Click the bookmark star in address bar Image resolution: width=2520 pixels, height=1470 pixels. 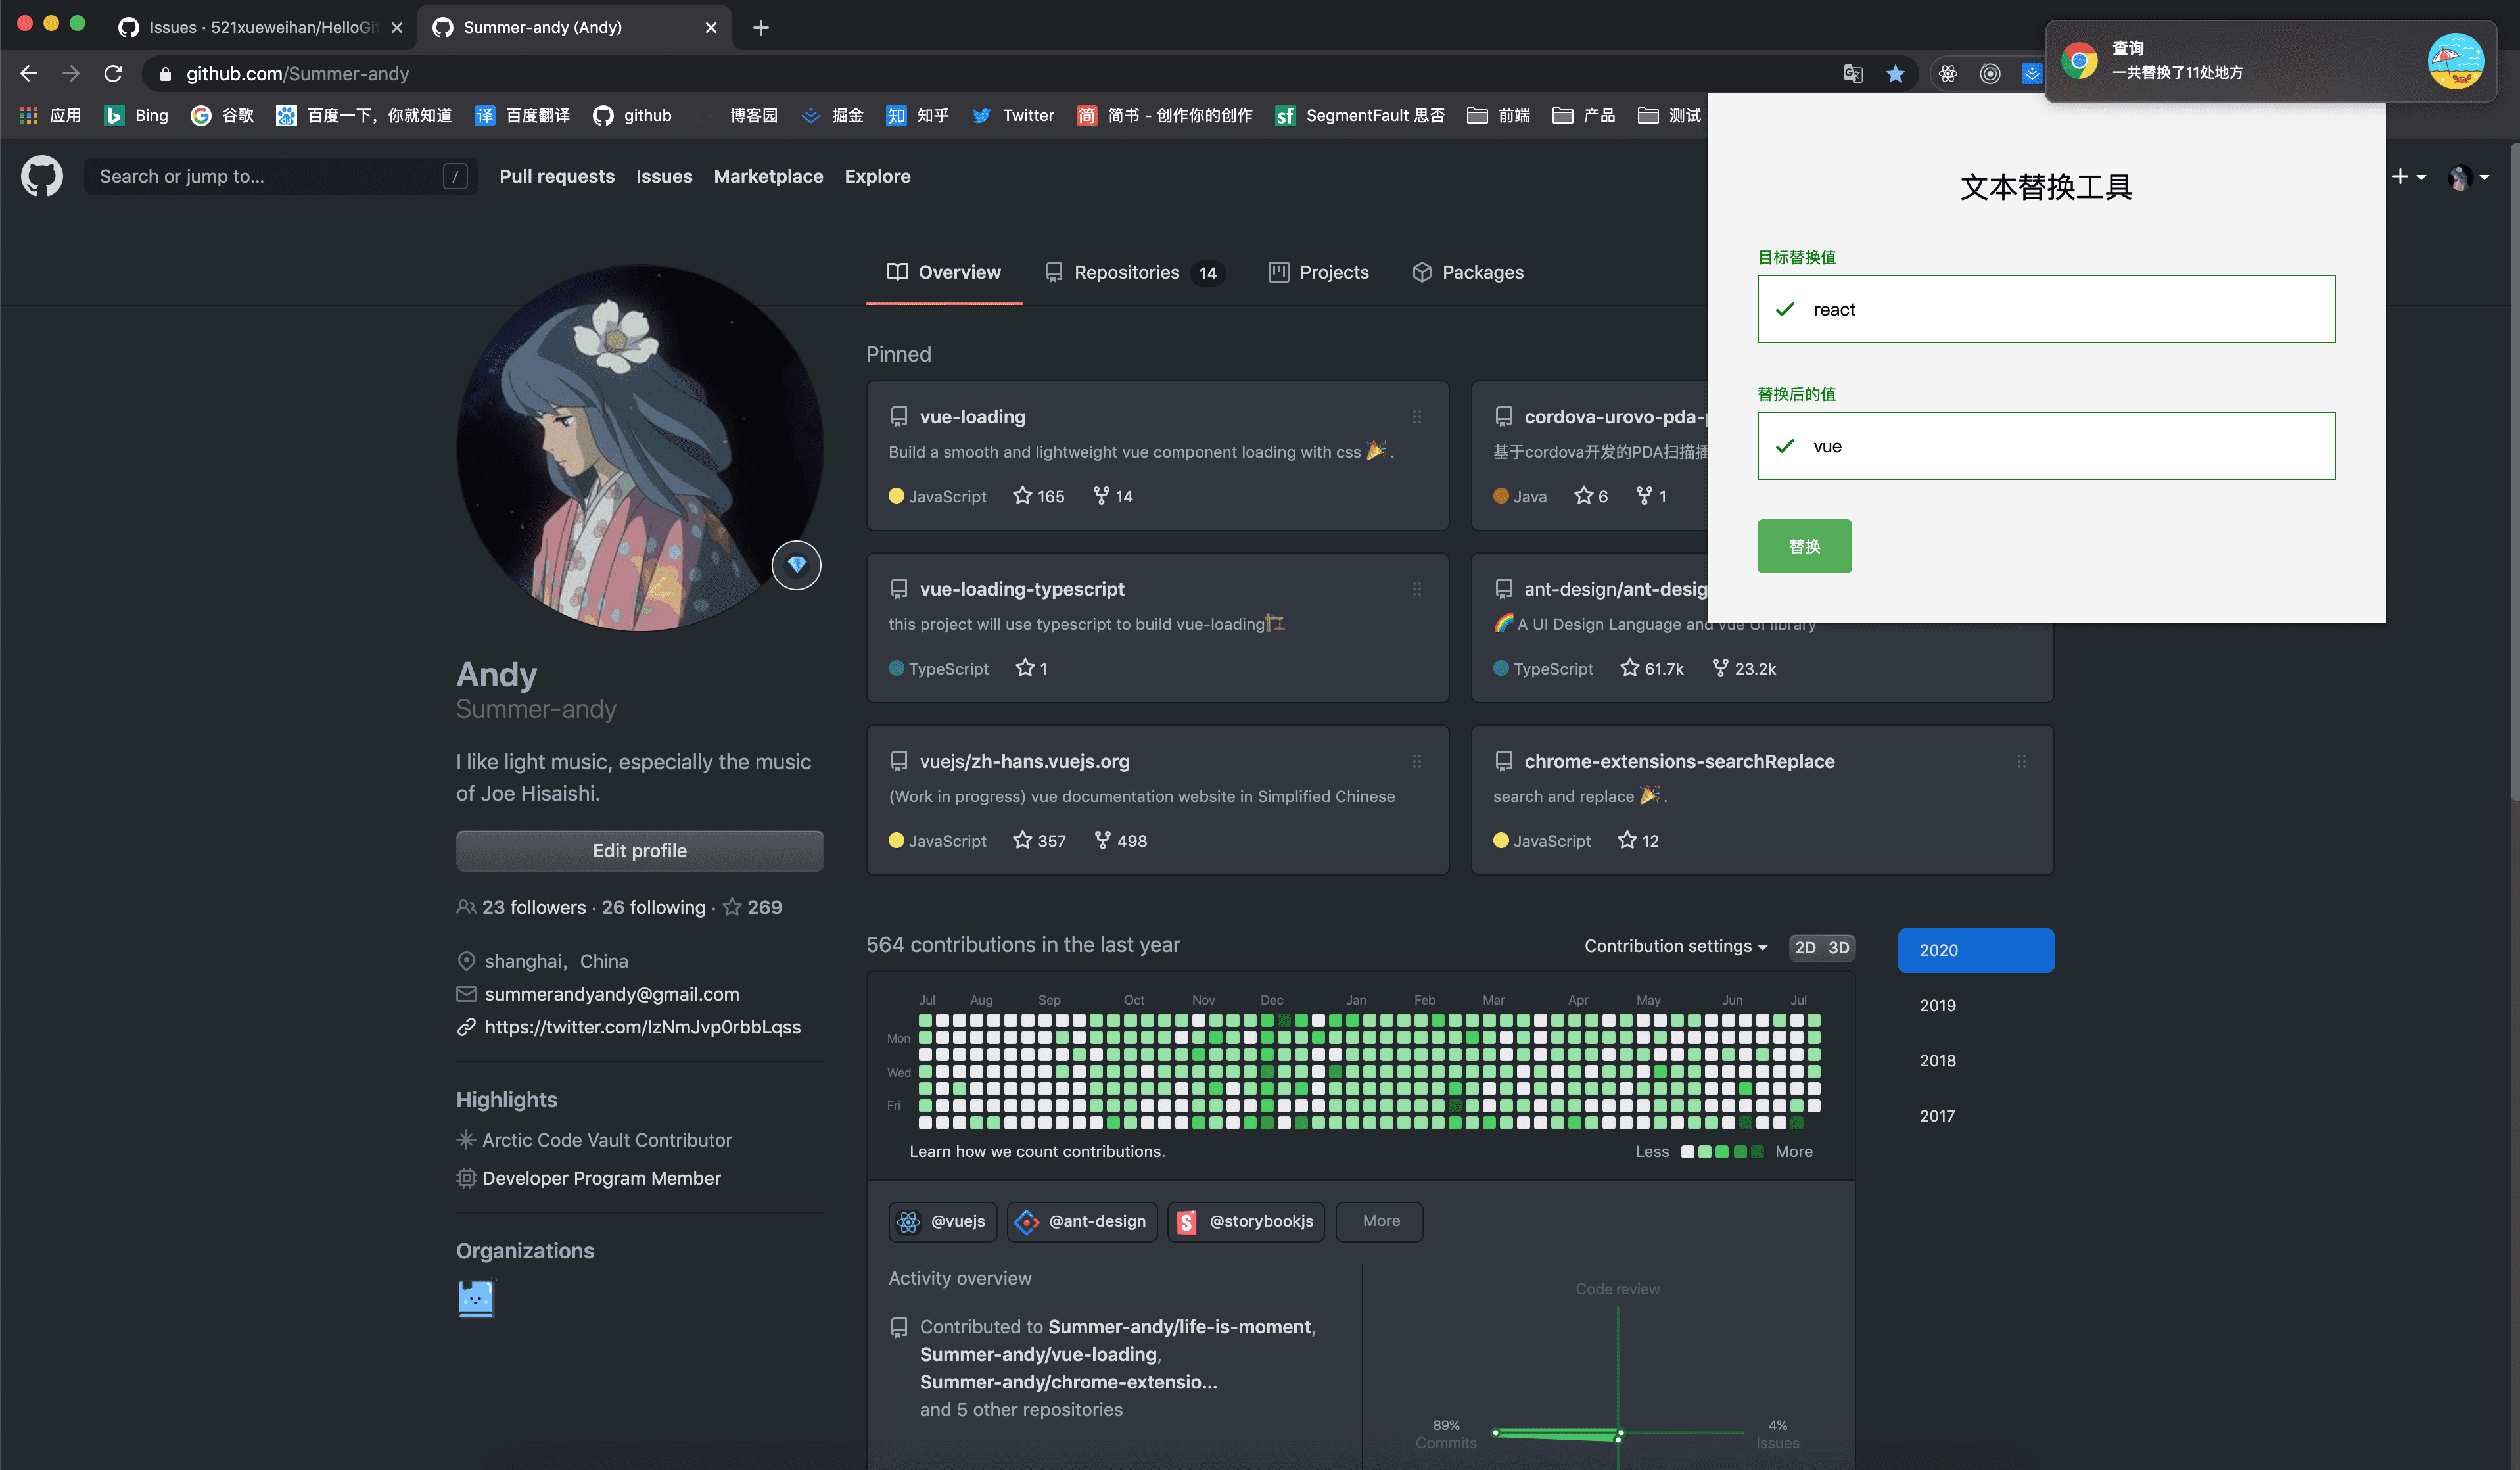tap(1895, 73)
